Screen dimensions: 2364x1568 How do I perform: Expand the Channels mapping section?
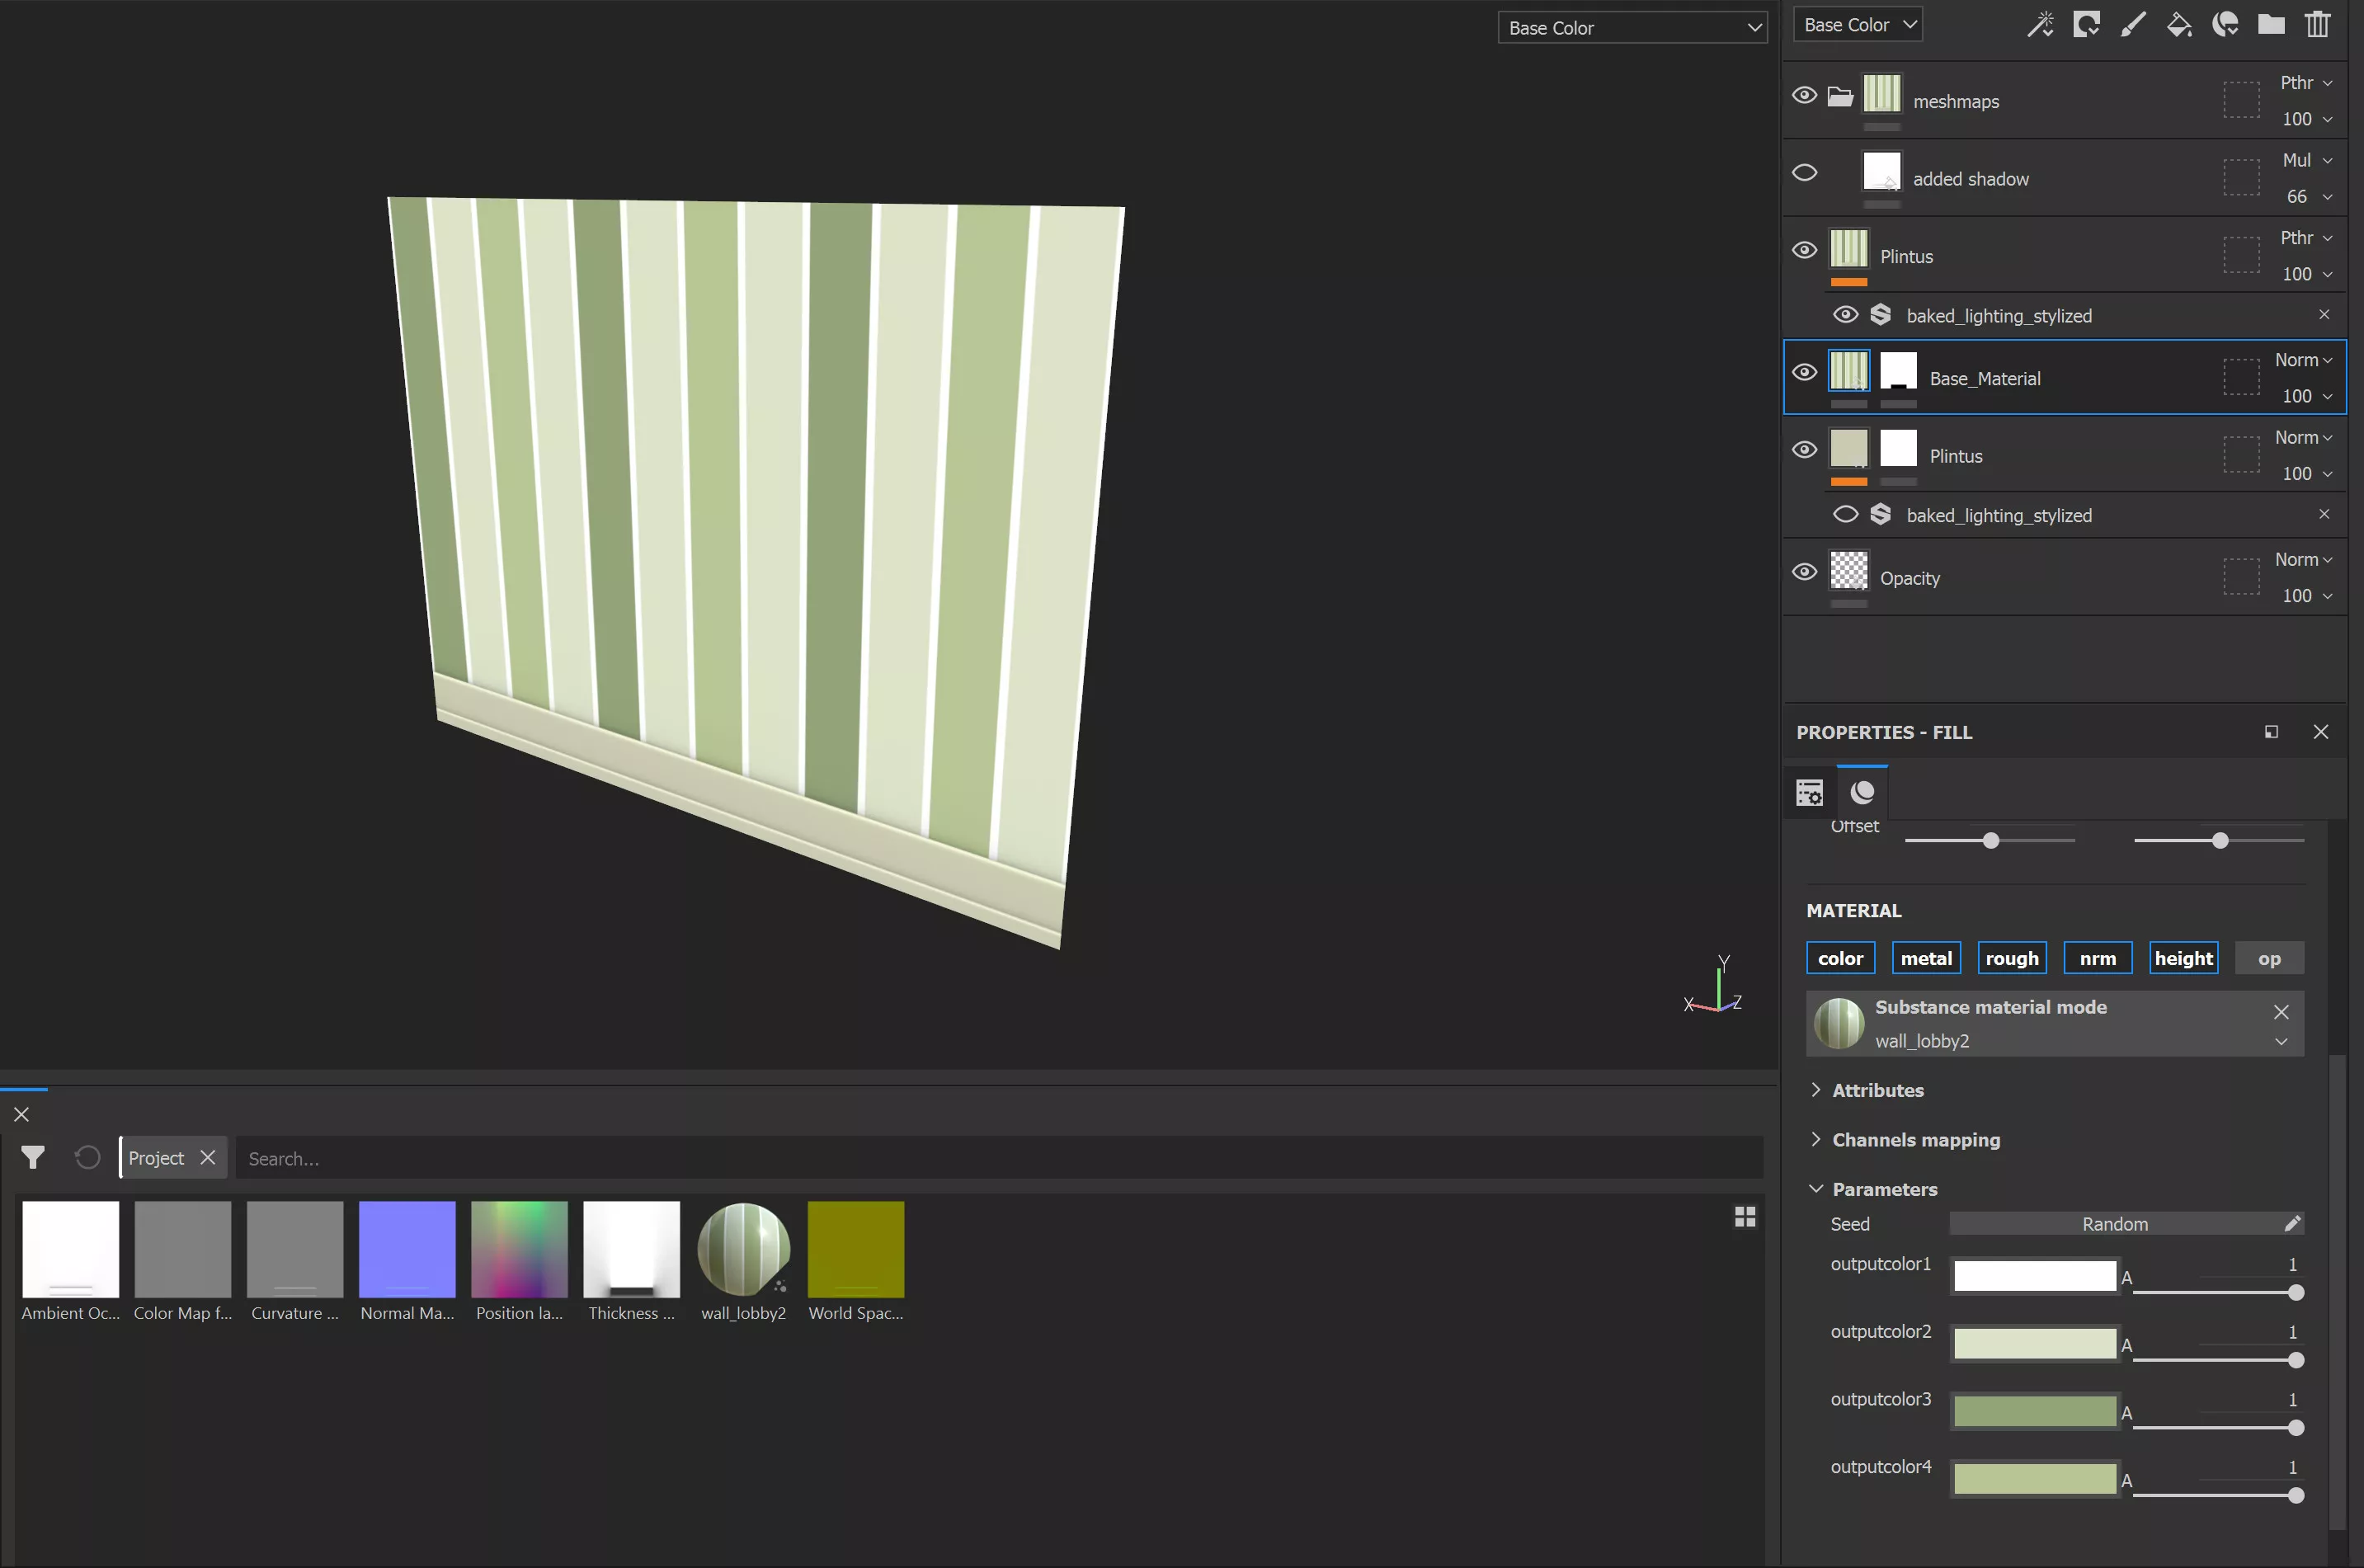point(1915,1139)
